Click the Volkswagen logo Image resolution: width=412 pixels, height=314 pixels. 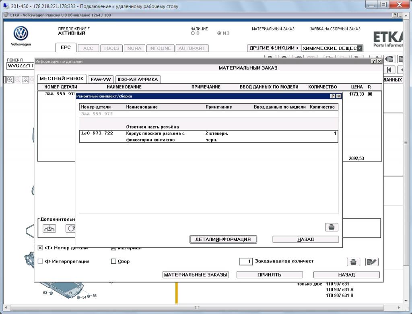21,33
